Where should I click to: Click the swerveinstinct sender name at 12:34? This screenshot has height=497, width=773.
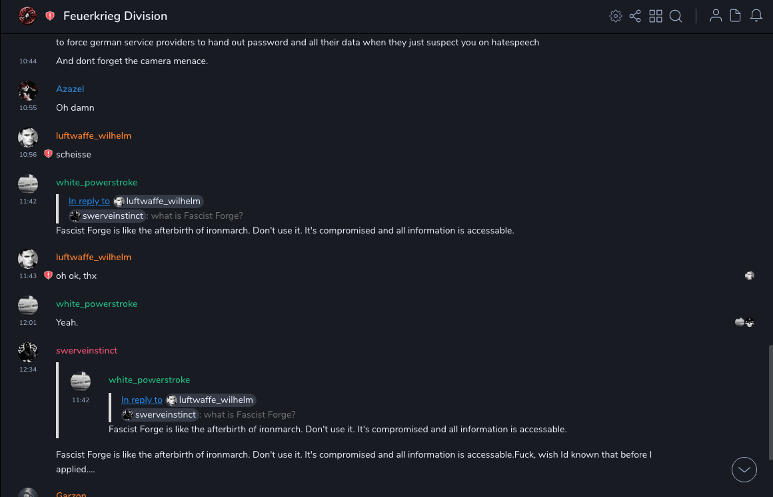[87, 351]
